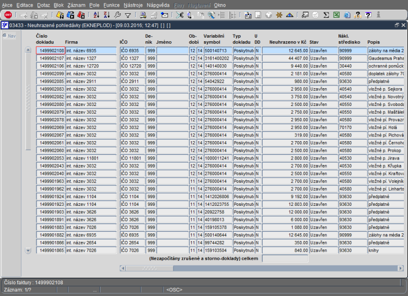Click description 'ochranné pomůck'
Screen dimensions: 408x296
(x=386, y=66)
